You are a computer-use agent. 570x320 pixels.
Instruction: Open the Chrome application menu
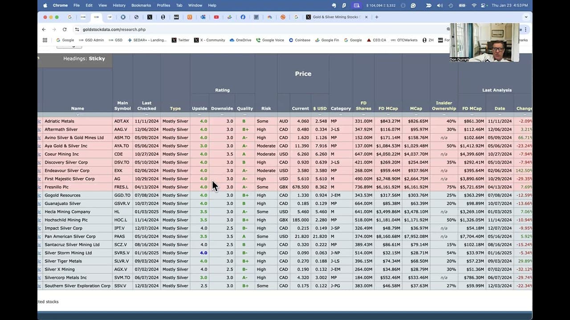(x=61, y=5)
